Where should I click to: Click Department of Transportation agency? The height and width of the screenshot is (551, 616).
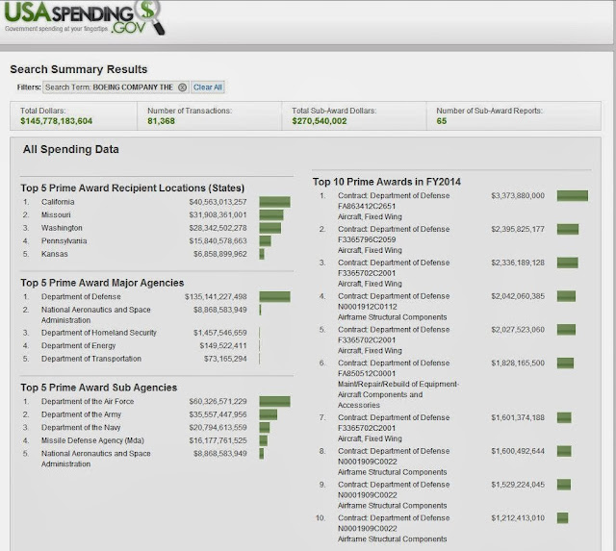(91, 359)
